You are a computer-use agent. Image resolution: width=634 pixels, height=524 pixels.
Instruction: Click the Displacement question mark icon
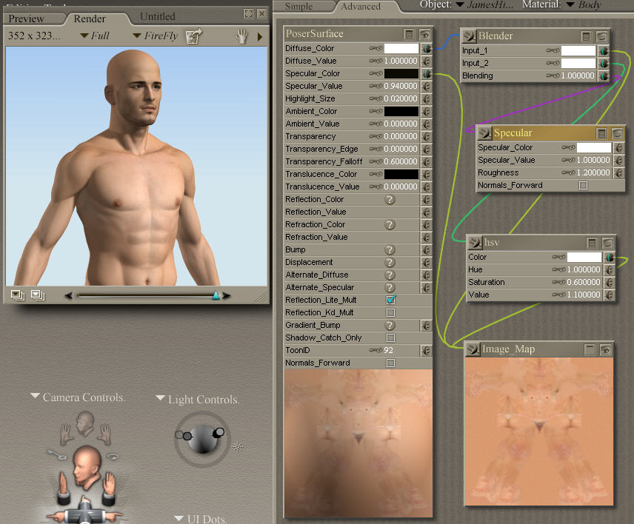click(x=390, y=262)
